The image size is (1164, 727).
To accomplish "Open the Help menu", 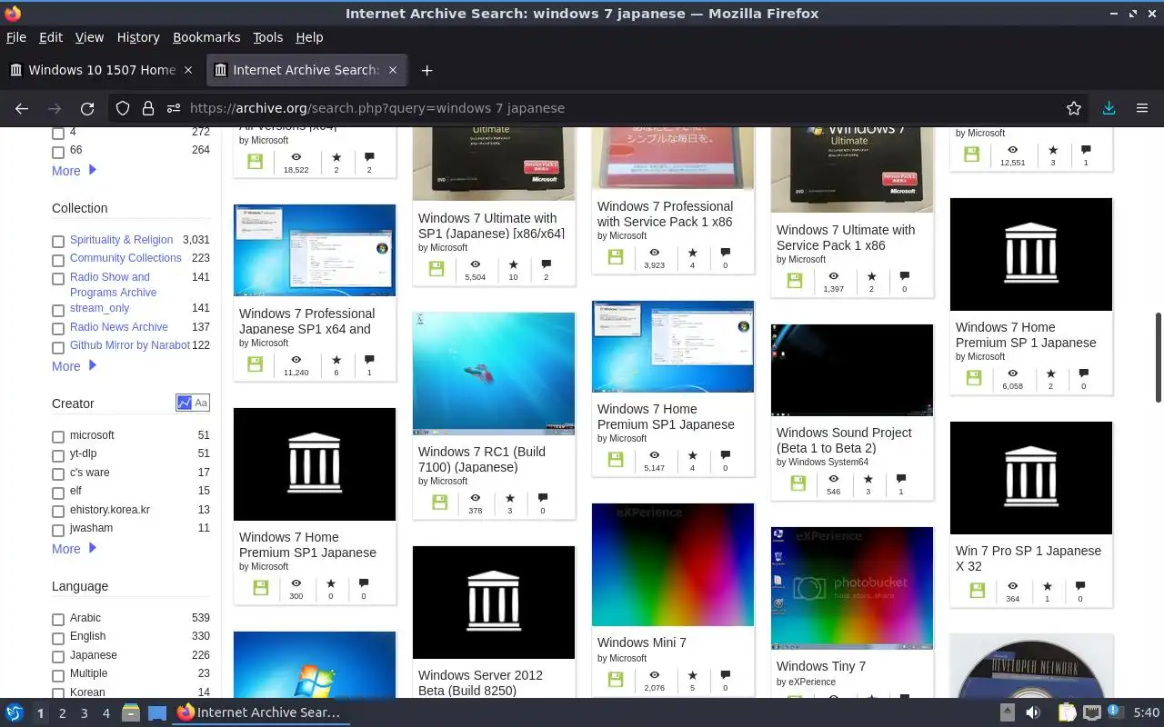I will [309, 37].
